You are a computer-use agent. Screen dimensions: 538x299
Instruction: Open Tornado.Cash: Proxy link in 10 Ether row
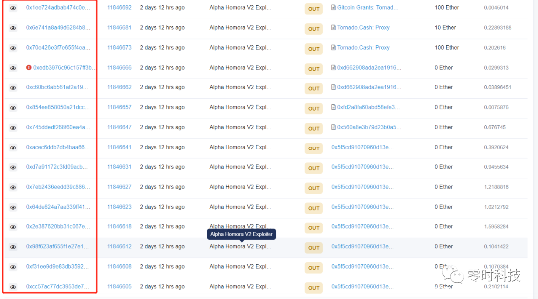pos(363,27)
